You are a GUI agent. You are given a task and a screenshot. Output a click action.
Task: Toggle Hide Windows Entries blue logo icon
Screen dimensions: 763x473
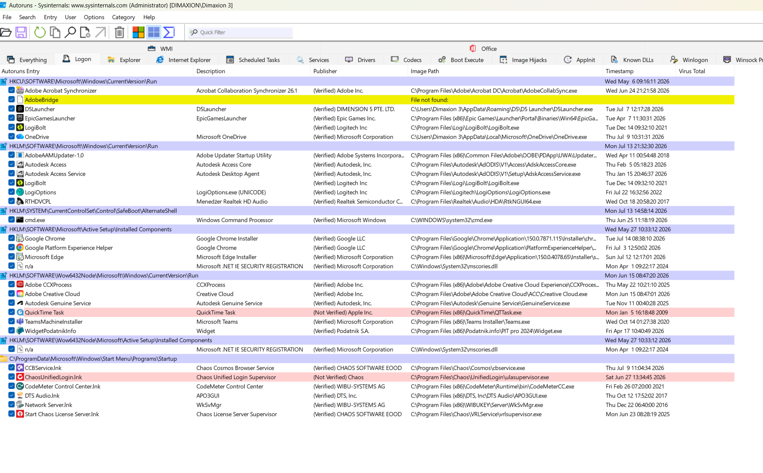(x=154, y=32)
